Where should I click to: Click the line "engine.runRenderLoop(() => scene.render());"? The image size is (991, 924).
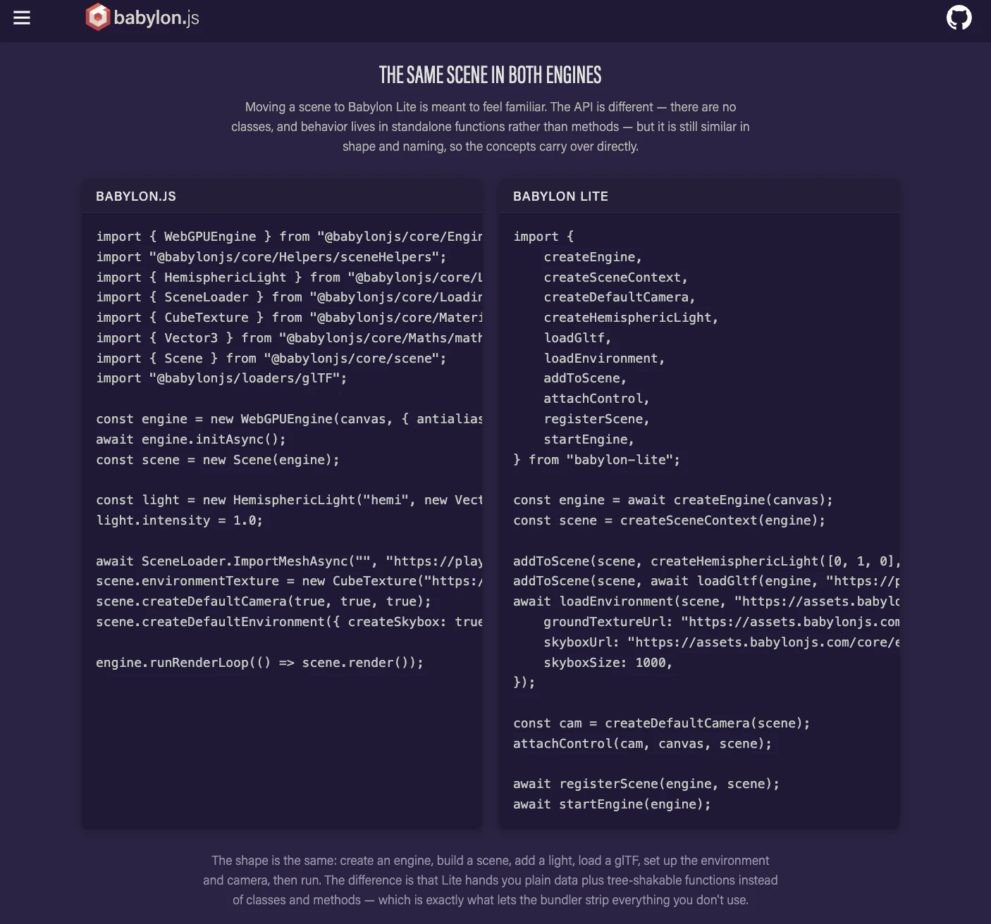click(260, 663)
